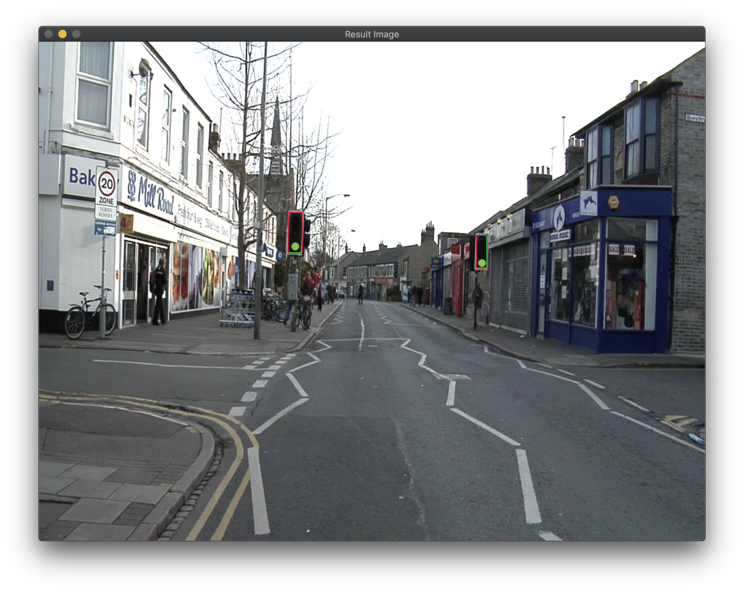The image size is (744, 592).
Task: Click the 20 speed limit zone sign
Action: click(x=107, y=184)
